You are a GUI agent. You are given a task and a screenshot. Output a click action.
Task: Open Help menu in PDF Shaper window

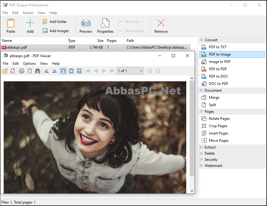click(53, 13)
